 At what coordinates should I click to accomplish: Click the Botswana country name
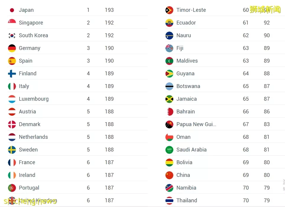188,86
